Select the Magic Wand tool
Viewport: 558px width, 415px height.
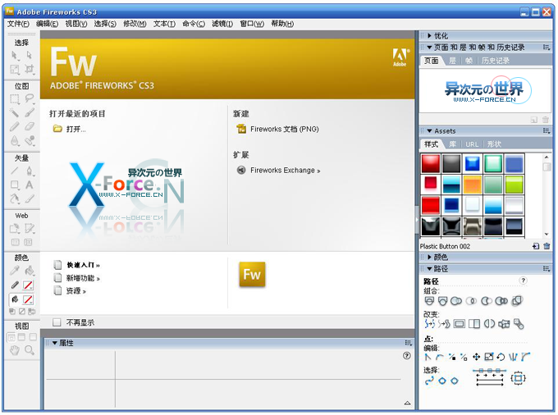tap(14, 112)
